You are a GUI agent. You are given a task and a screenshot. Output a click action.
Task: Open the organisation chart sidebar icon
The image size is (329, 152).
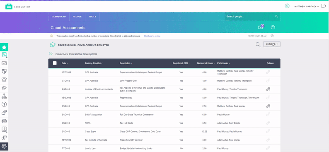[x=4, y=96]
